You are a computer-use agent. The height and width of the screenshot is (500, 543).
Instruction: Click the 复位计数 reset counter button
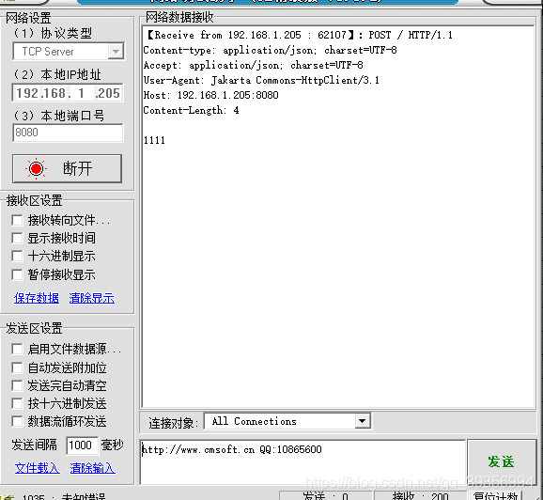[x=495, y=496]
